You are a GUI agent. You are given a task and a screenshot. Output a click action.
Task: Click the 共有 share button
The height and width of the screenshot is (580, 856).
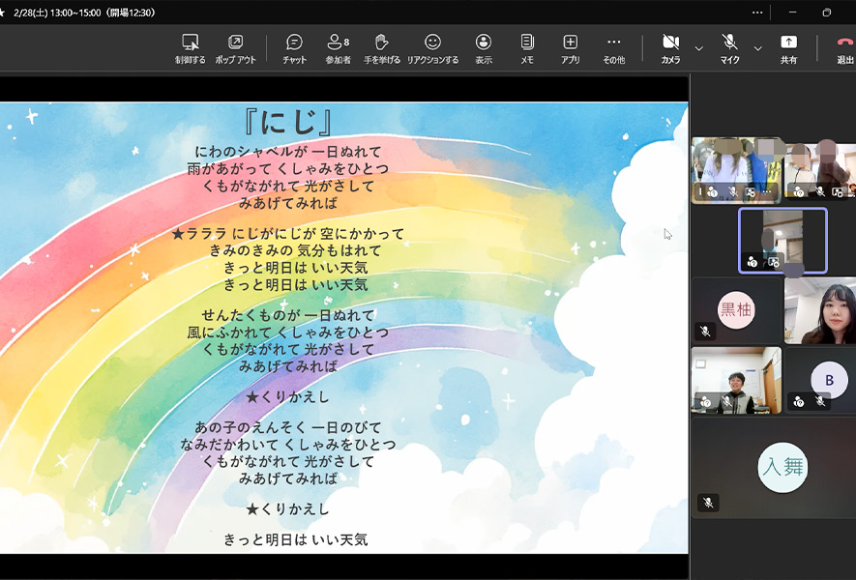(x=788, y=47)
